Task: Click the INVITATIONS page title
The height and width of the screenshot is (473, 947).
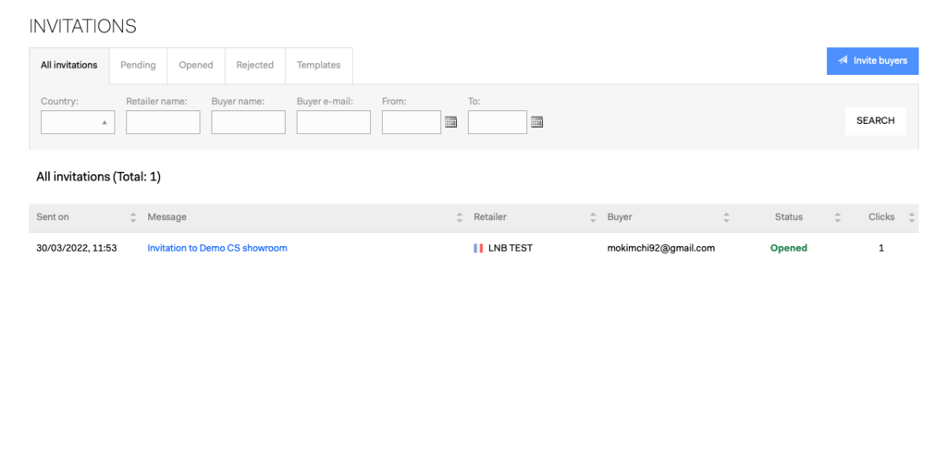Action: point(83,27)
